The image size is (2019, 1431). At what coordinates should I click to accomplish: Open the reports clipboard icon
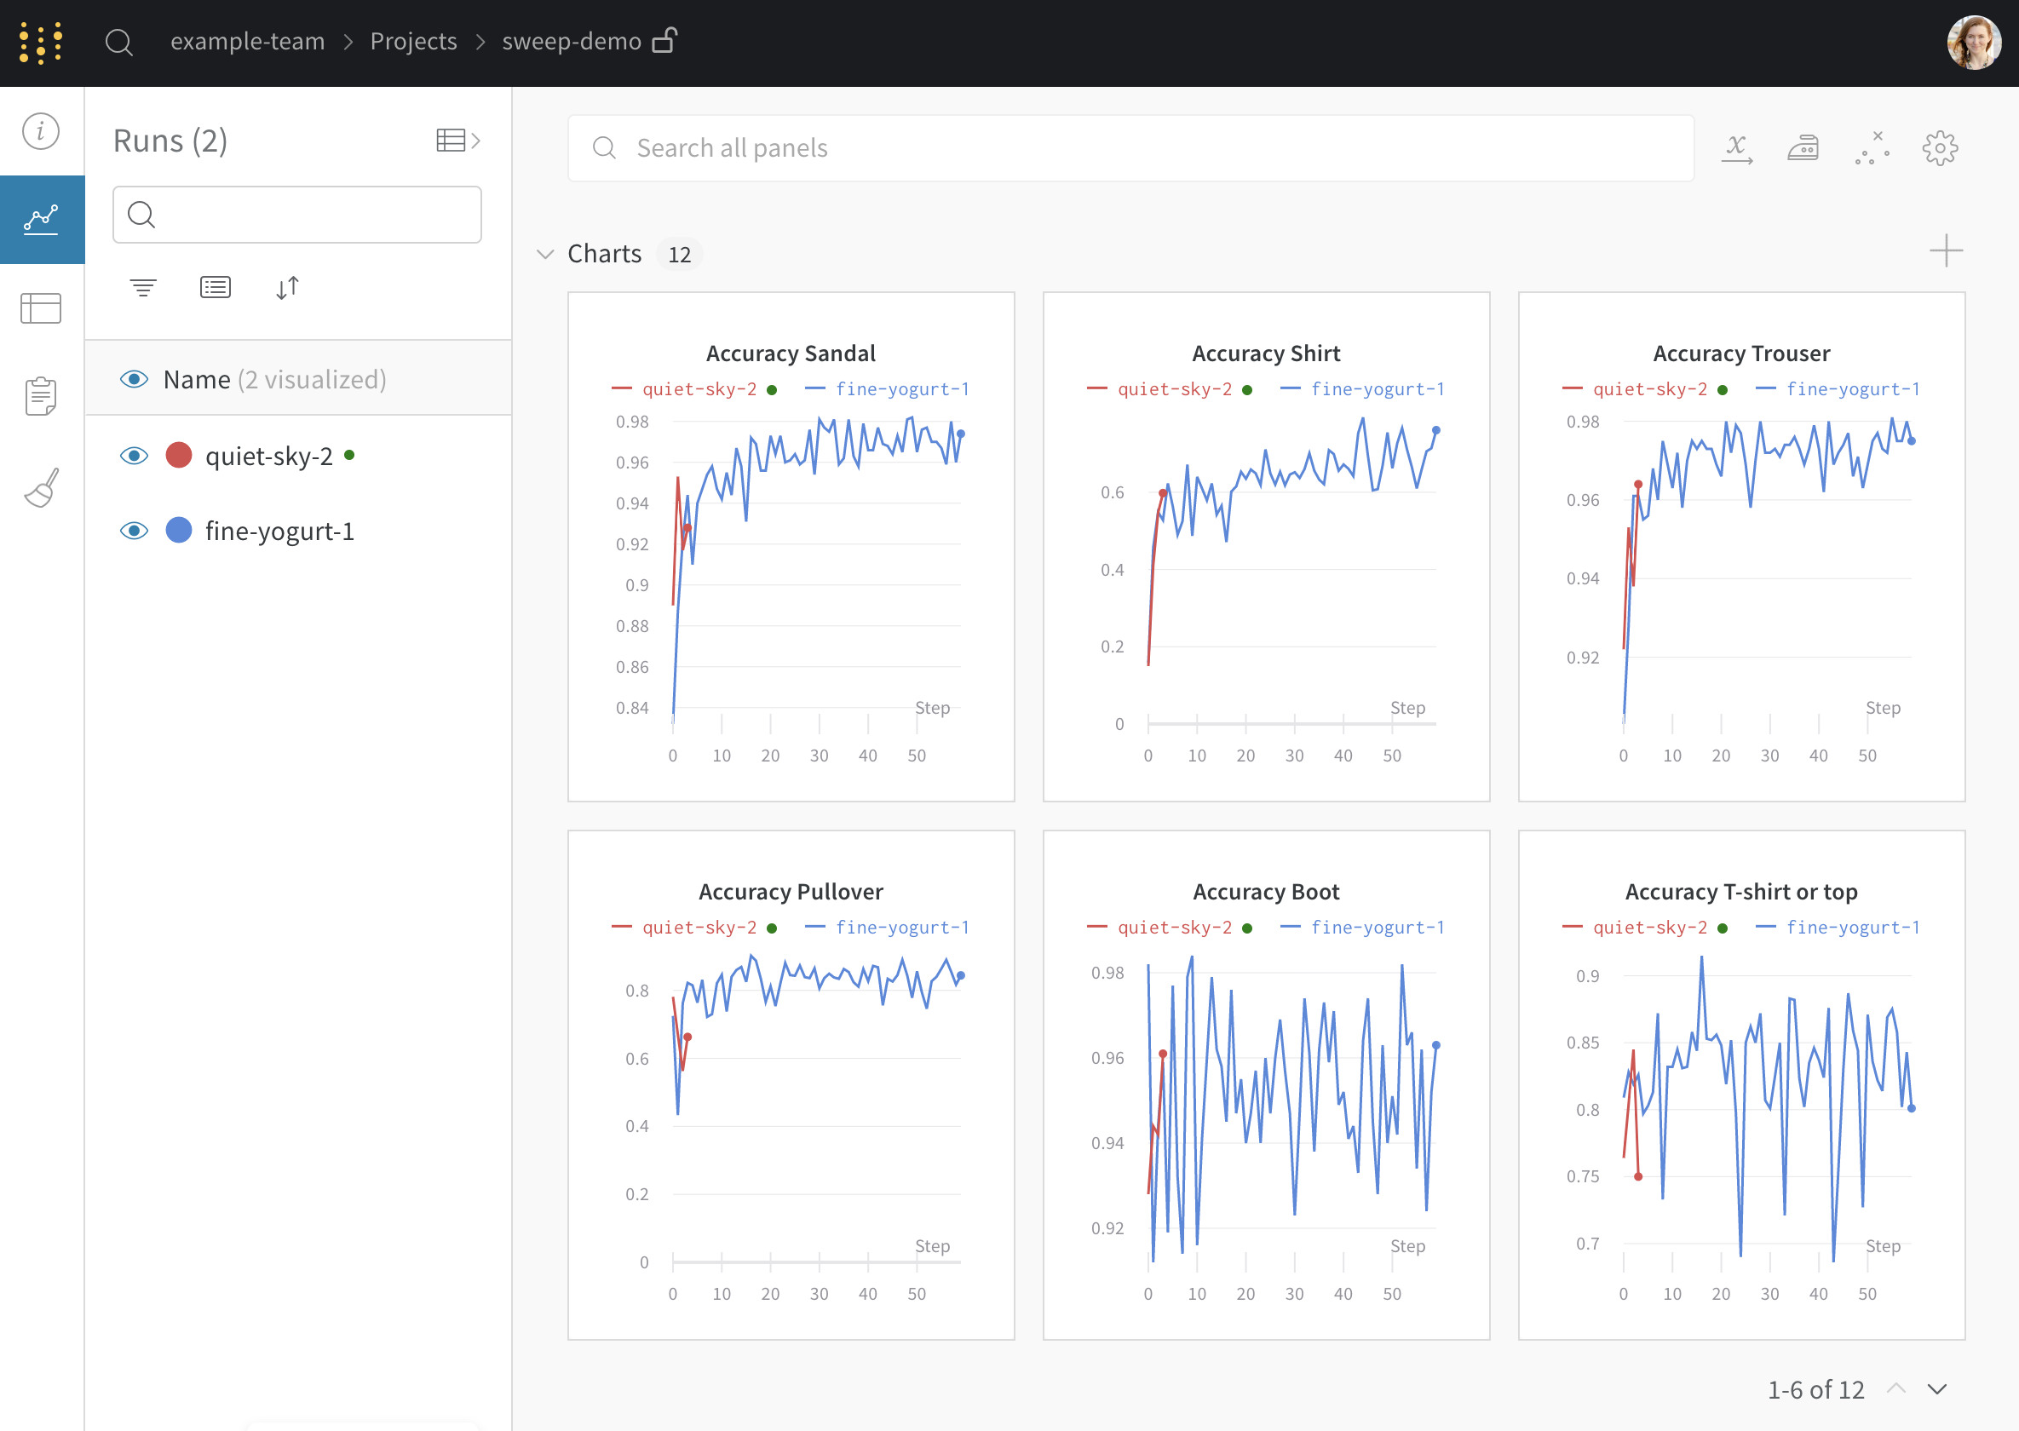point(42,397)
